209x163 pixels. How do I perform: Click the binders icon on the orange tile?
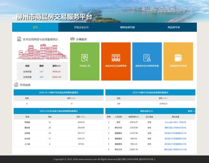point(116,58)
